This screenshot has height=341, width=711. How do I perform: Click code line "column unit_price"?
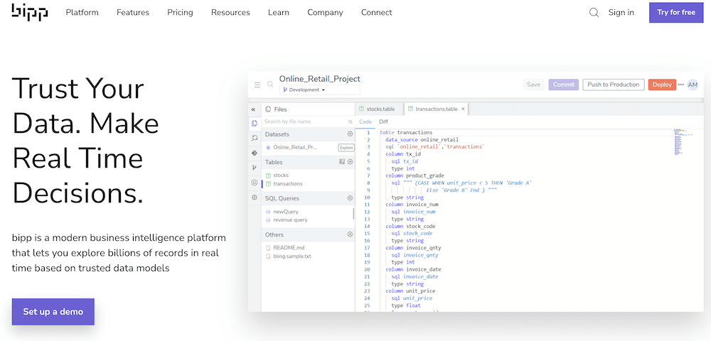click(410, 291)
